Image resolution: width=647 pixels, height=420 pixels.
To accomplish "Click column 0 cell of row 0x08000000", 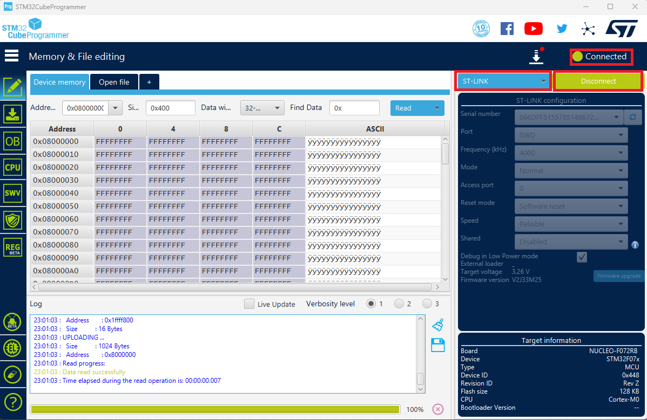I will pyautogui.click(x=120, y=142).
